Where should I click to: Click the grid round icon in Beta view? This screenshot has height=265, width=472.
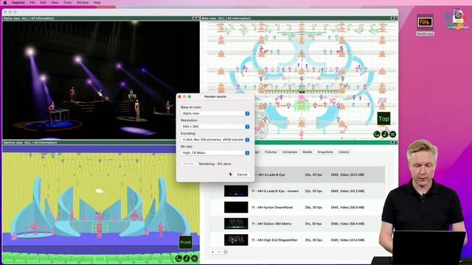[393, 134]
